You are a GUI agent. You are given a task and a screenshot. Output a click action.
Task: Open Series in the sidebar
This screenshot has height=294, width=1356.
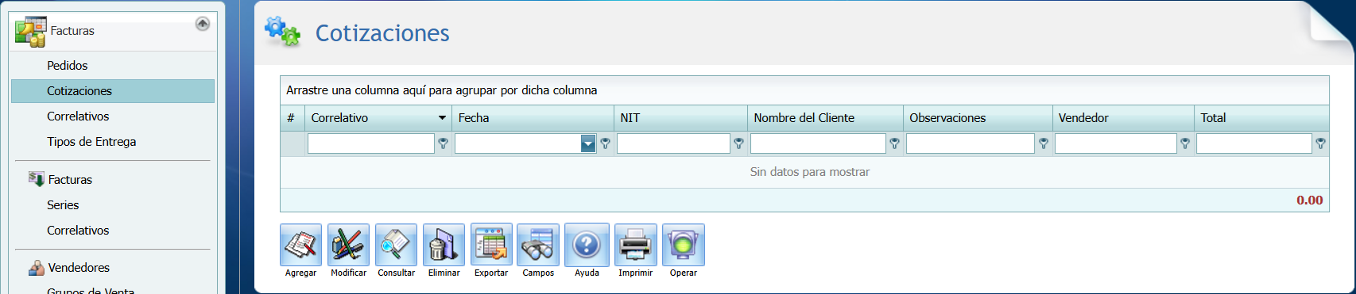[63, 205]
